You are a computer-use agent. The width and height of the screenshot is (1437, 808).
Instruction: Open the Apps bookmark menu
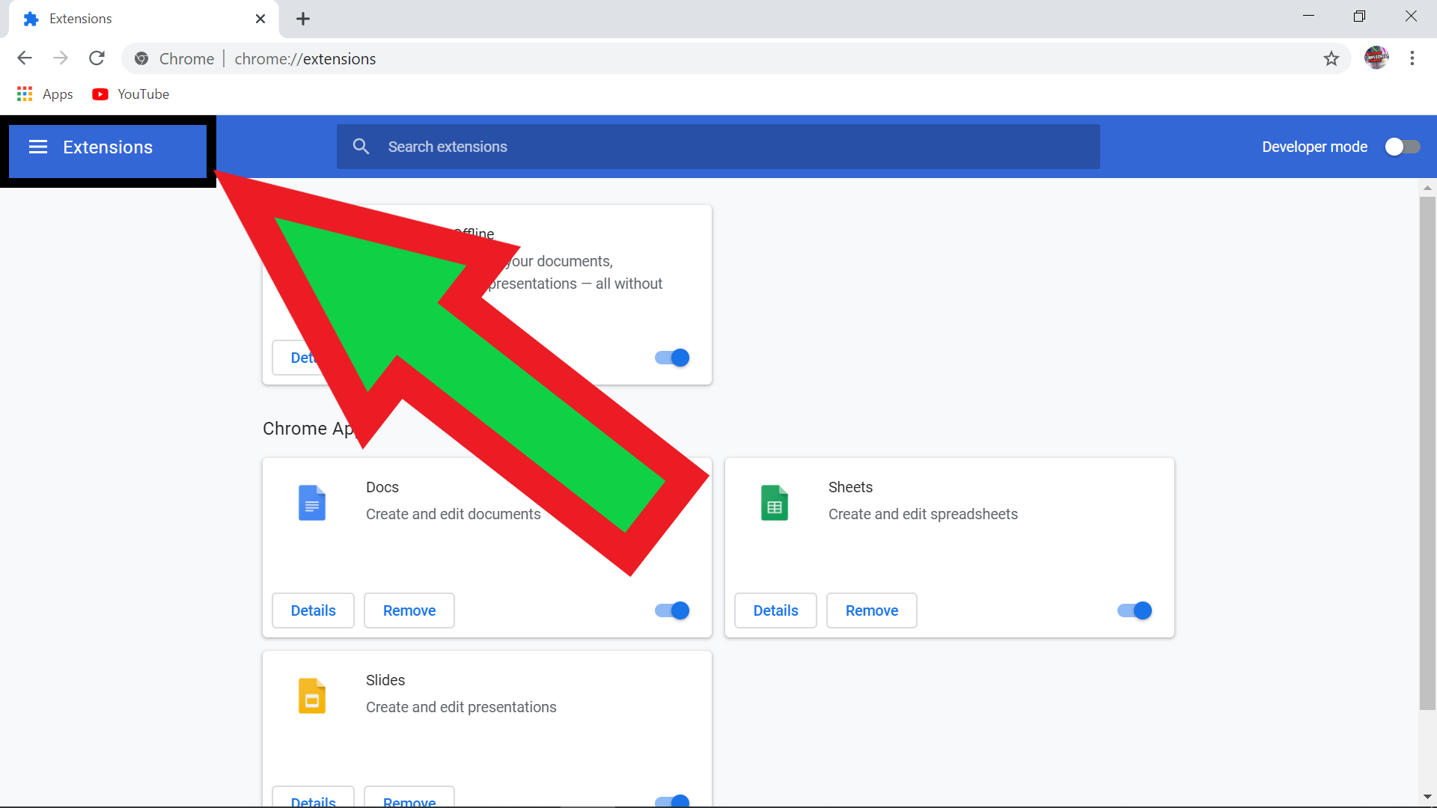(x=44, y=94)
